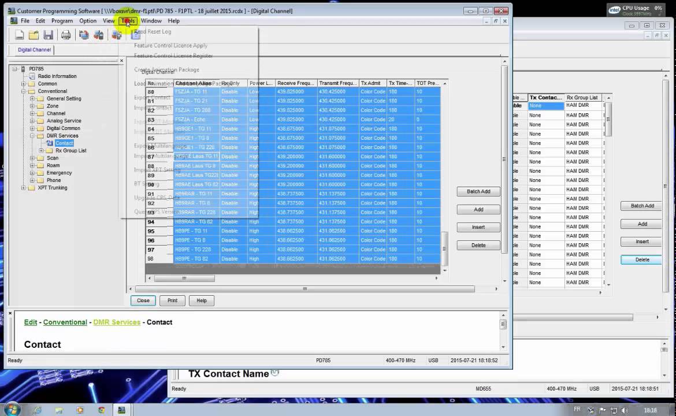Click the HB9PE - TG 228 channel cell
This screenshot has height=416, width=676.
click(196, 250)
